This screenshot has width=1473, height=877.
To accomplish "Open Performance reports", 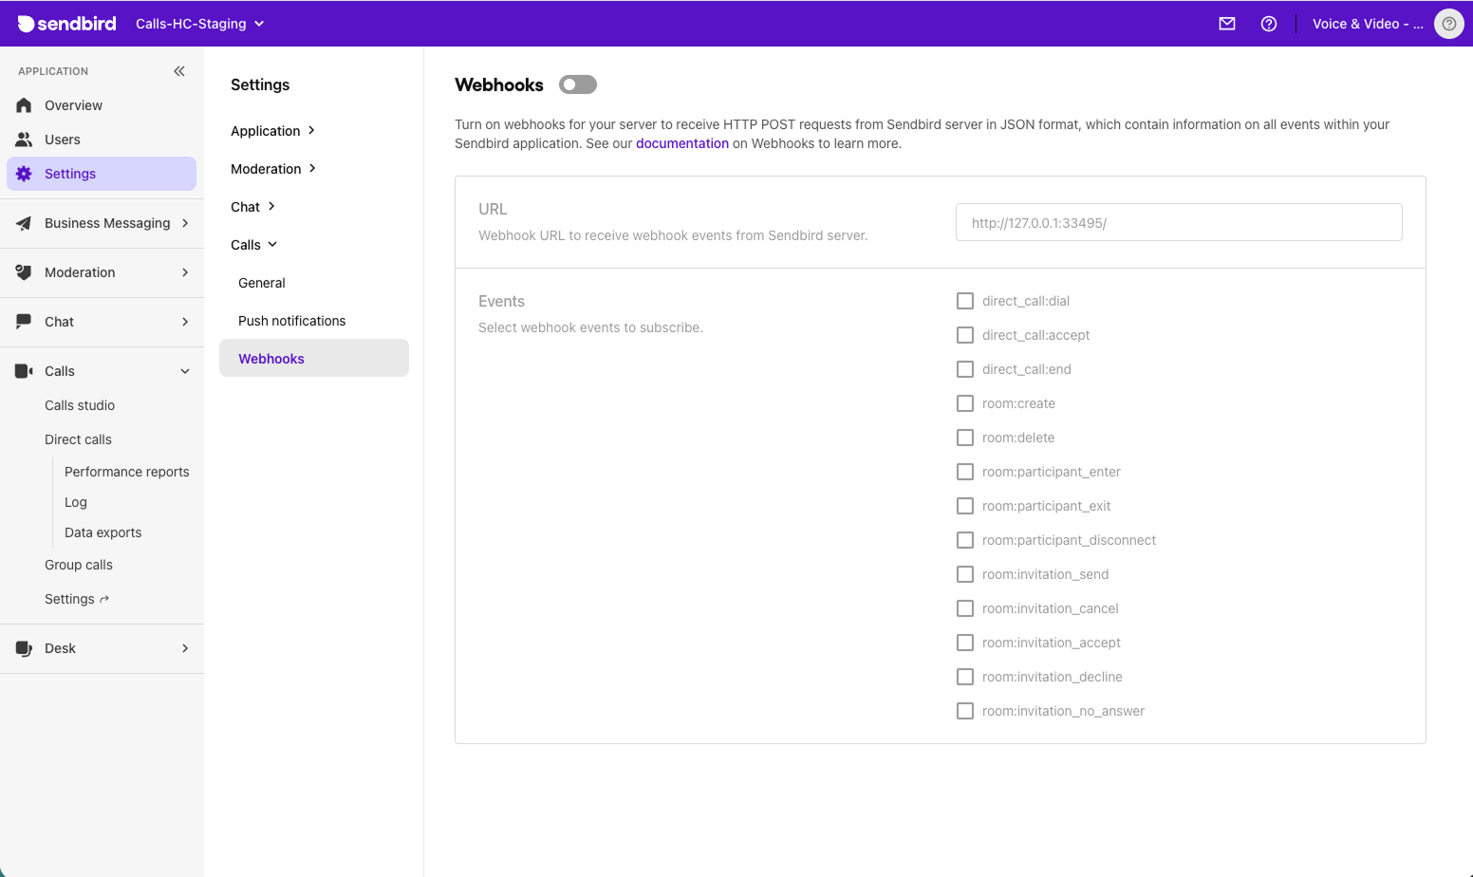I will click(127, 472).
